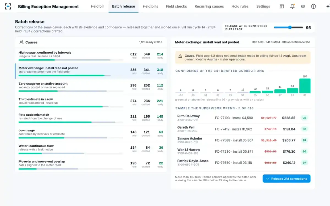Switch to the Held bills tab

point(150,6)
